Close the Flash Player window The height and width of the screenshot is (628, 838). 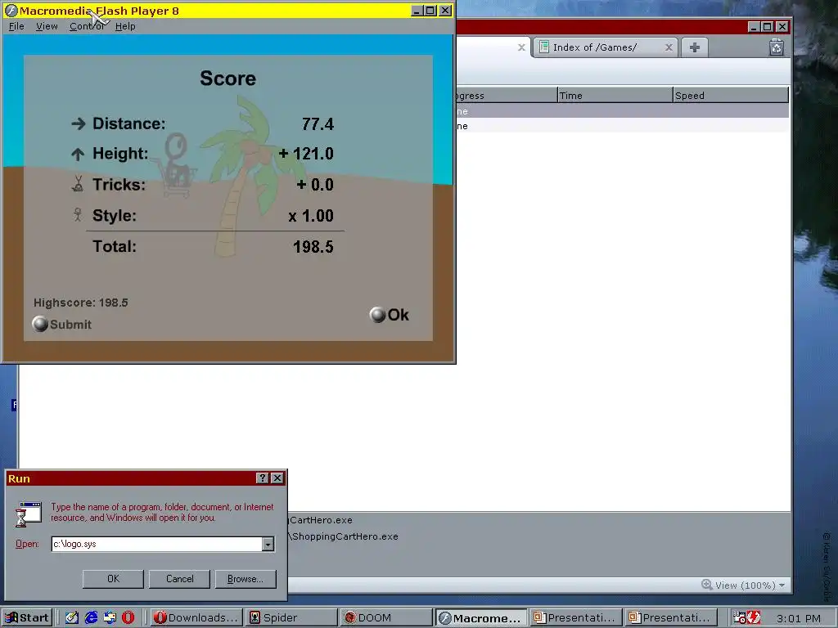point(445,11)
